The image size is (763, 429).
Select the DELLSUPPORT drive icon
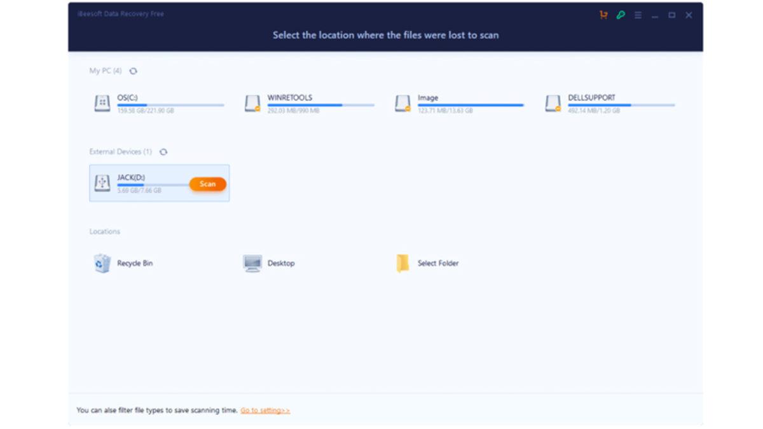click(x=552, y=102)
